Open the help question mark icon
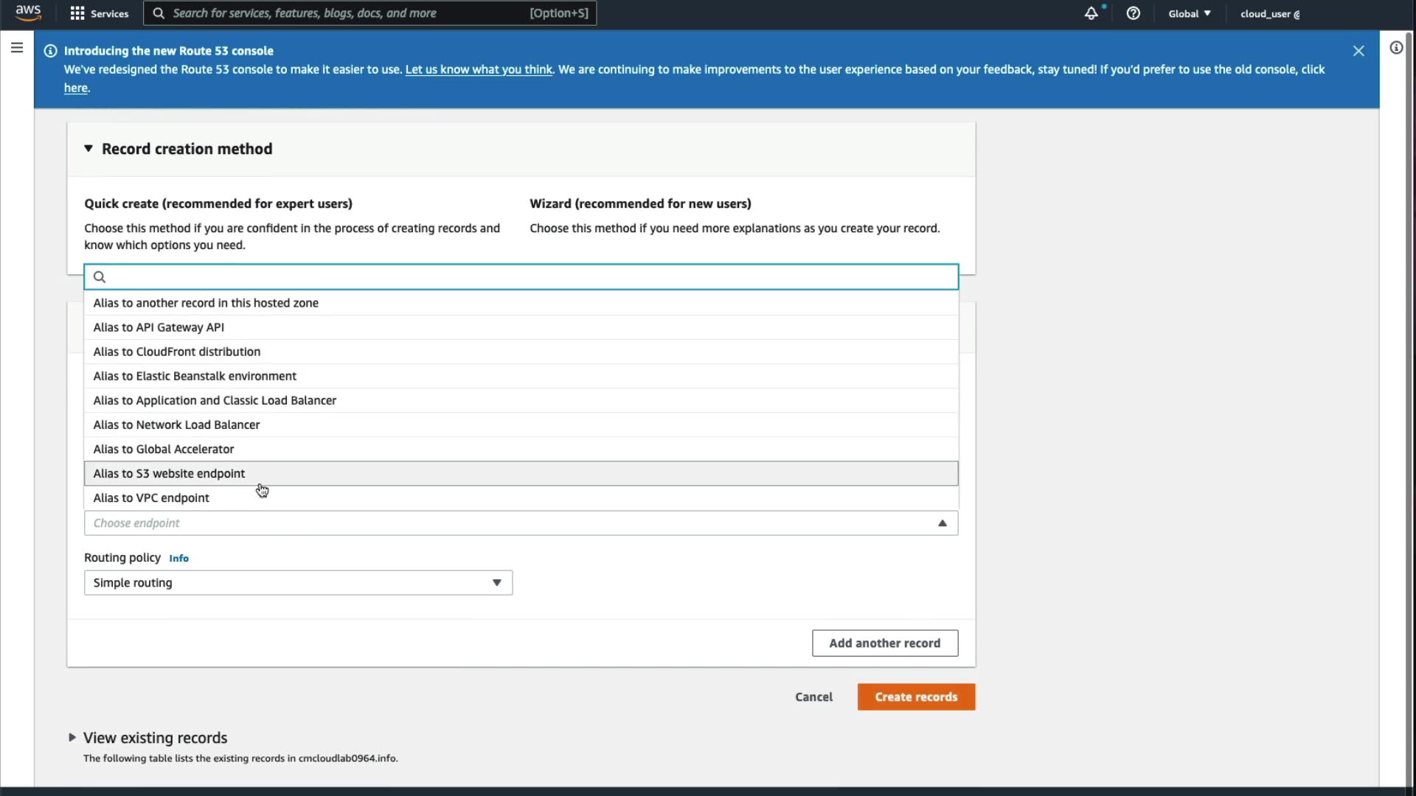 tap(1134, 13)
